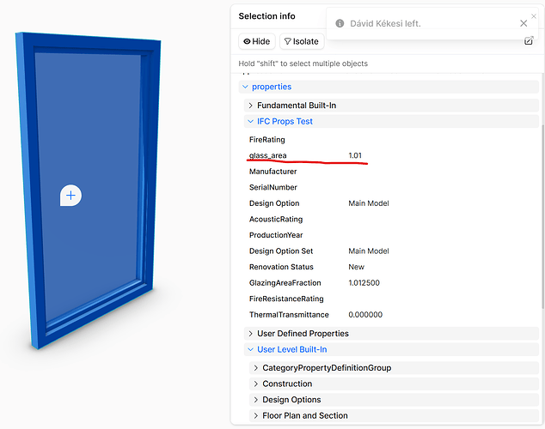The image size is (545, 429).
Task: Click the properties panel scrollbar
Action: [x=542, y=217]
